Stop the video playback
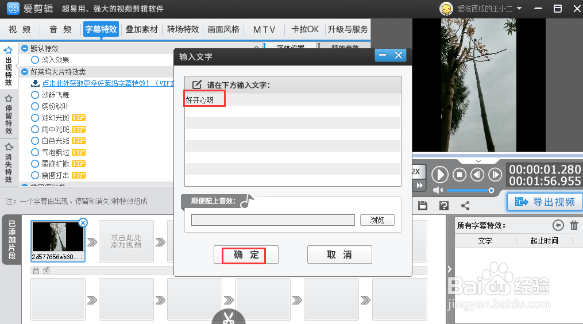The height and width of the screenshot is (324, 583). tap(460, 175)
